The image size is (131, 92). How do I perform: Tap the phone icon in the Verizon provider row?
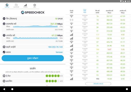coord(4,52)
